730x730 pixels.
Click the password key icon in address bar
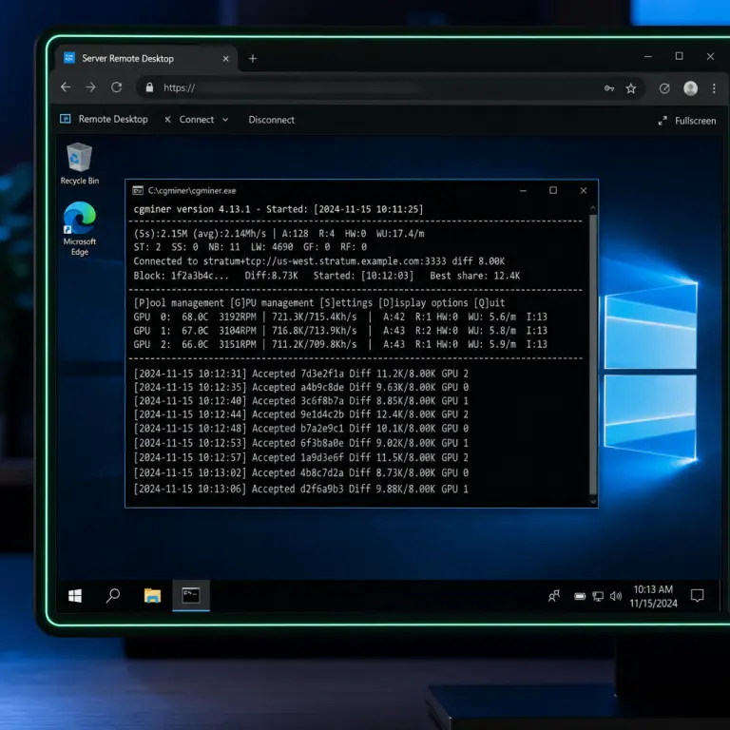[609, 88]
